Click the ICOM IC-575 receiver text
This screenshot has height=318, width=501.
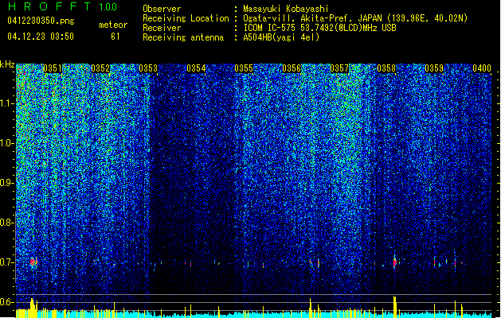319,28
